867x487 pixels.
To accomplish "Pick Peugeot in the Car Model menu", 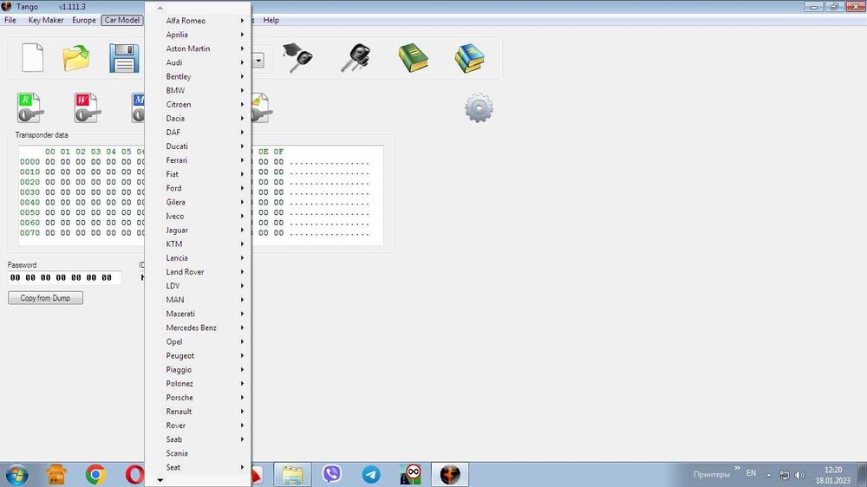I will coord(198,356).
